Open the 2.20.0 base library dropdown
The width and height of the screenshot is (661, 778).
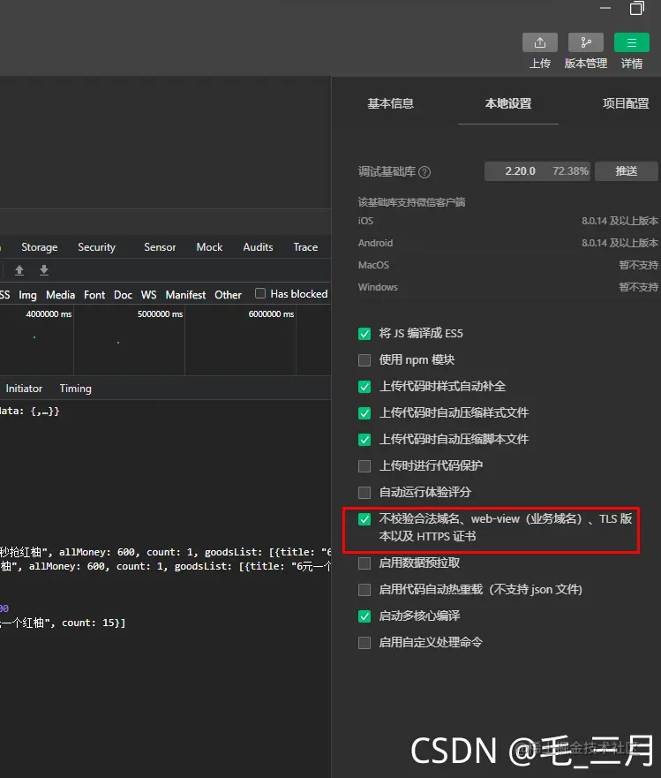(537, 171)
